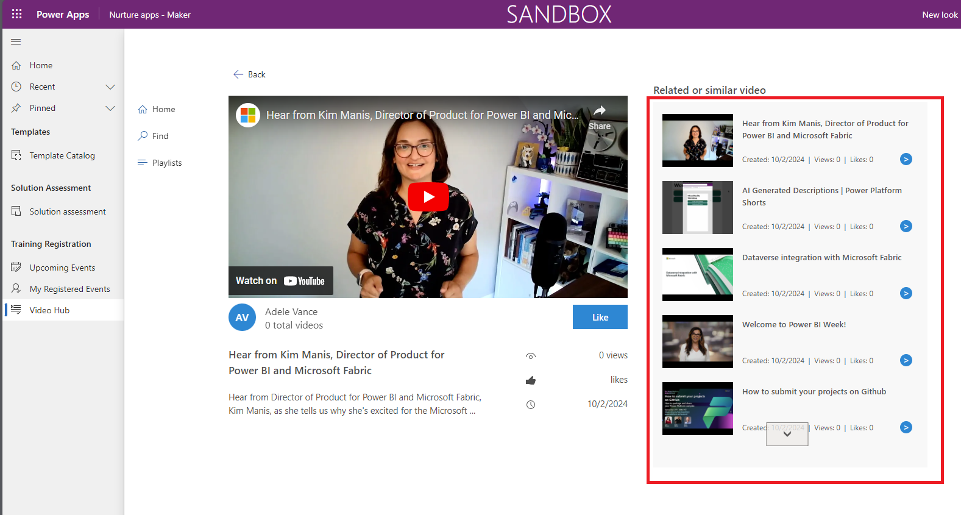Screen dimensions: 961x515
Task: Click 'AI Generated Descriptions | Power Platform Shorts' title
Action: [x=822, y=196]
